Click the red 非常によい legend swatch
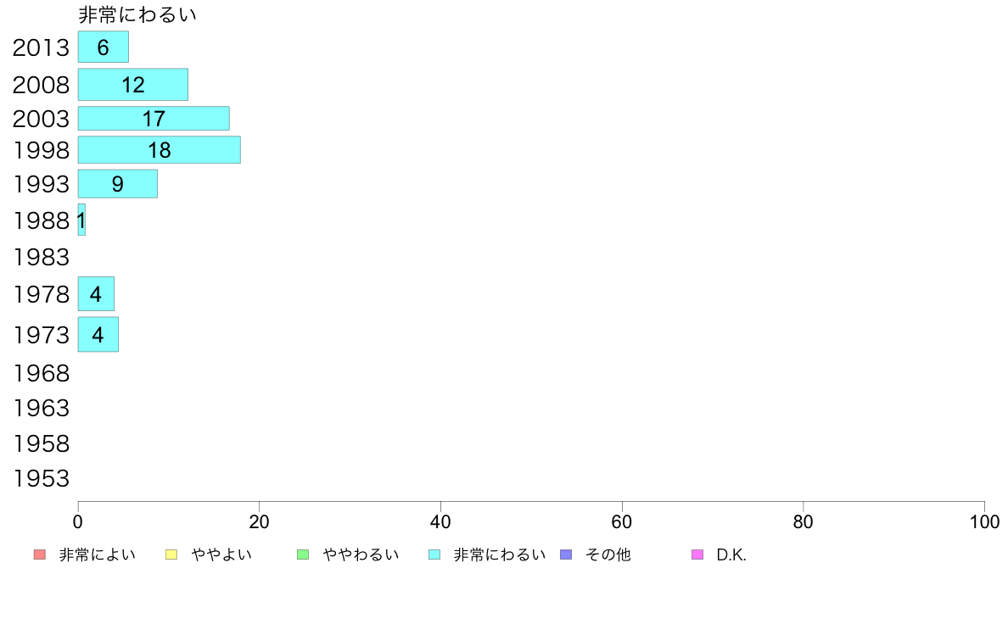1008x624 pixels. click(39, 554)
